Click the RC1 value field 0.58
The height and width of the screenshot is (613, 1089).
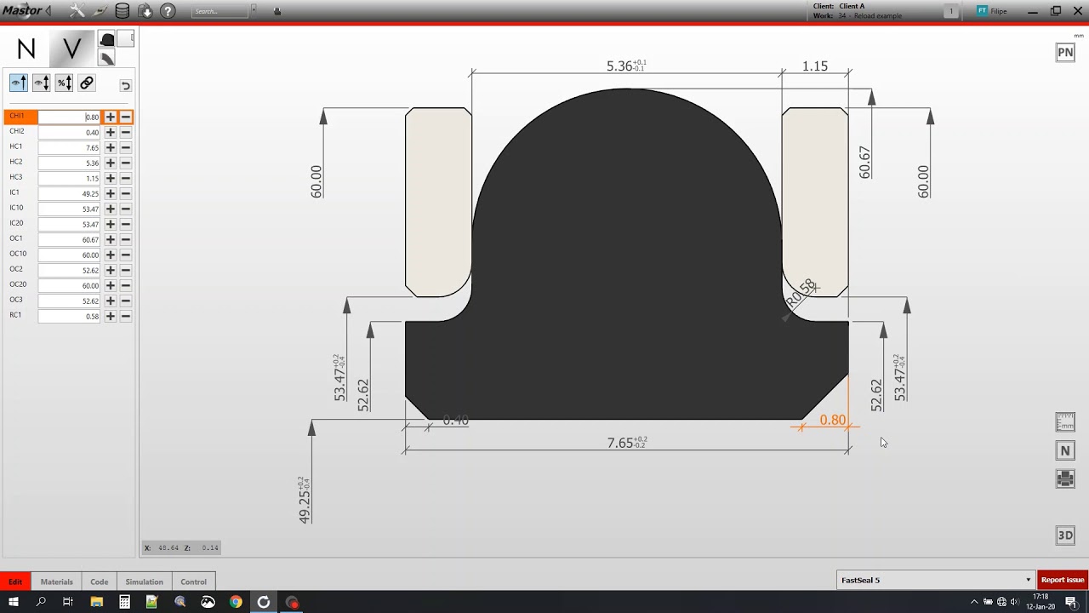click(69, 316)
